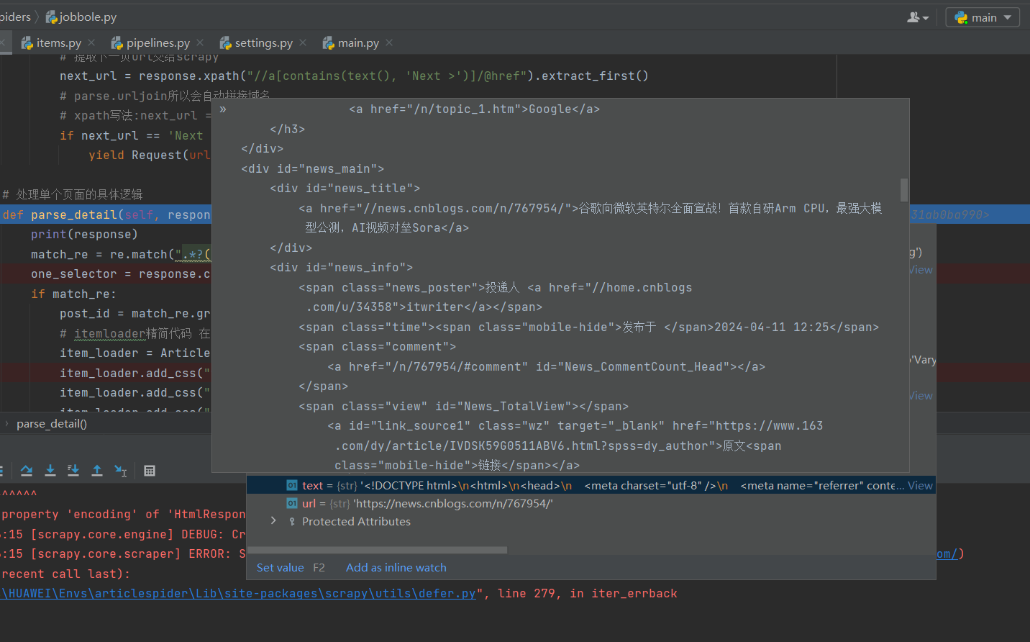Click the next_url = response.xpath code line
The width and height of the screenshot is (1030, 642).
(354, 76)
